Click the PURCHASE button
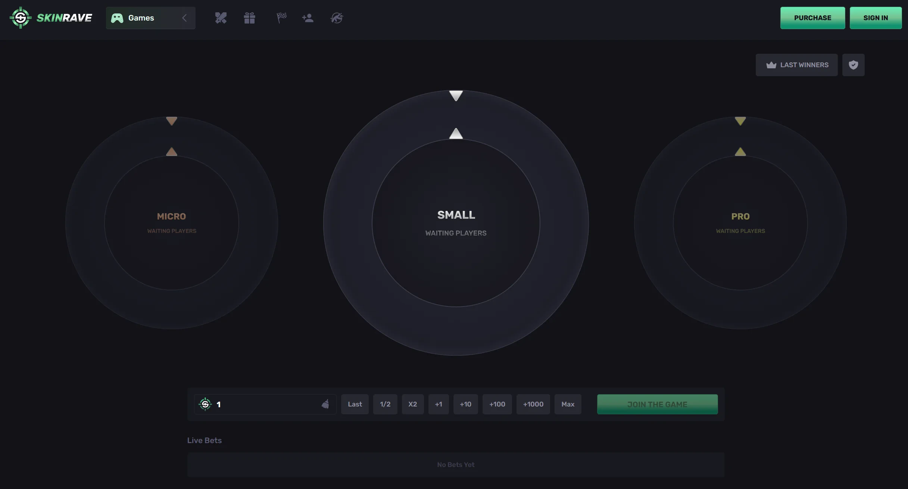This screenshot has height=489, width=908. click(x=812, y=18)
